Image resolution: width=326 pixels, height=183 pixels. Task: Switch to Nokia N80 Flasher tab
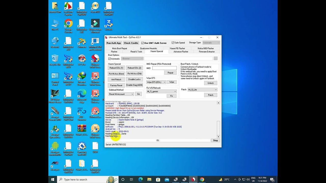[206, 48]
